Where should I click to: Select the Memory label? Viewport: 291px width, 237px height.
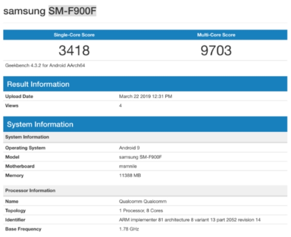point(15,175)
